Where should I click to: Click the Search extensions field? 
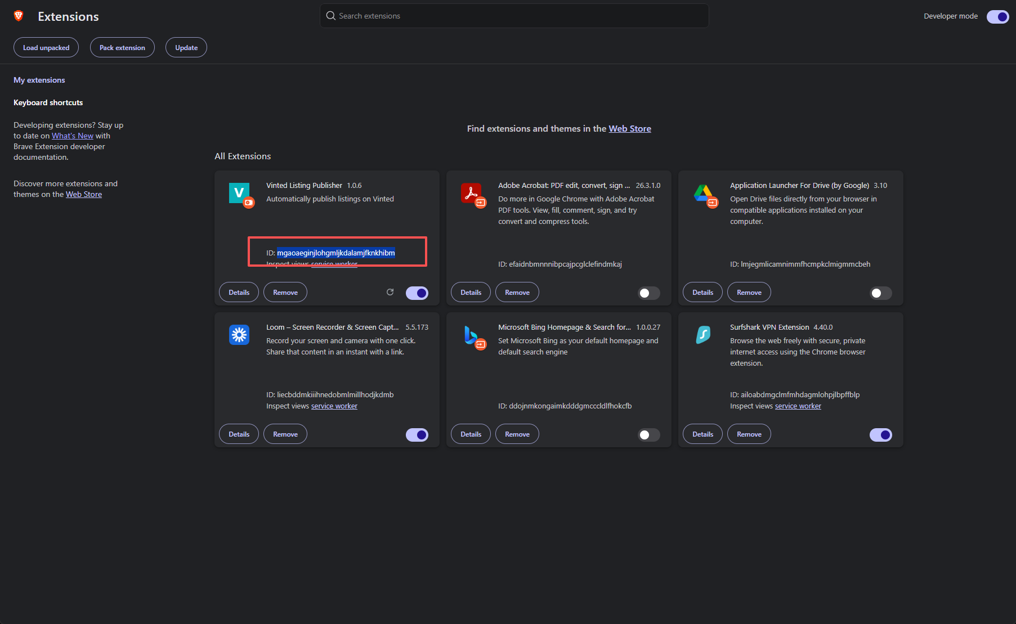[514, 16]
